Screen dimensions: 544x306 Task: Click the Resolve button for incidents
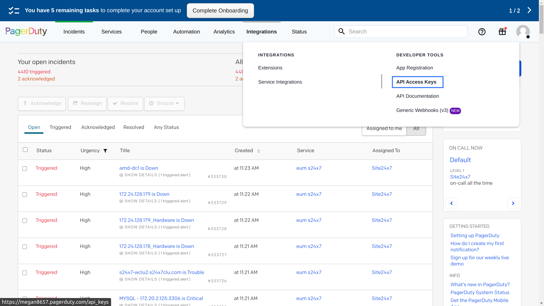(125, 103)
